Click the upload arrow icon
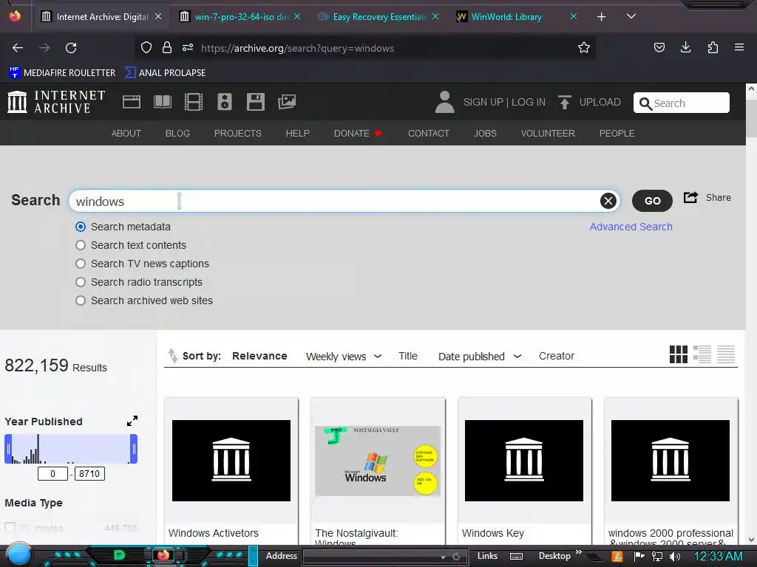Image resolution: width=757 pixels, height=567 pixels. pyautogui.click(x=564, y=102)
